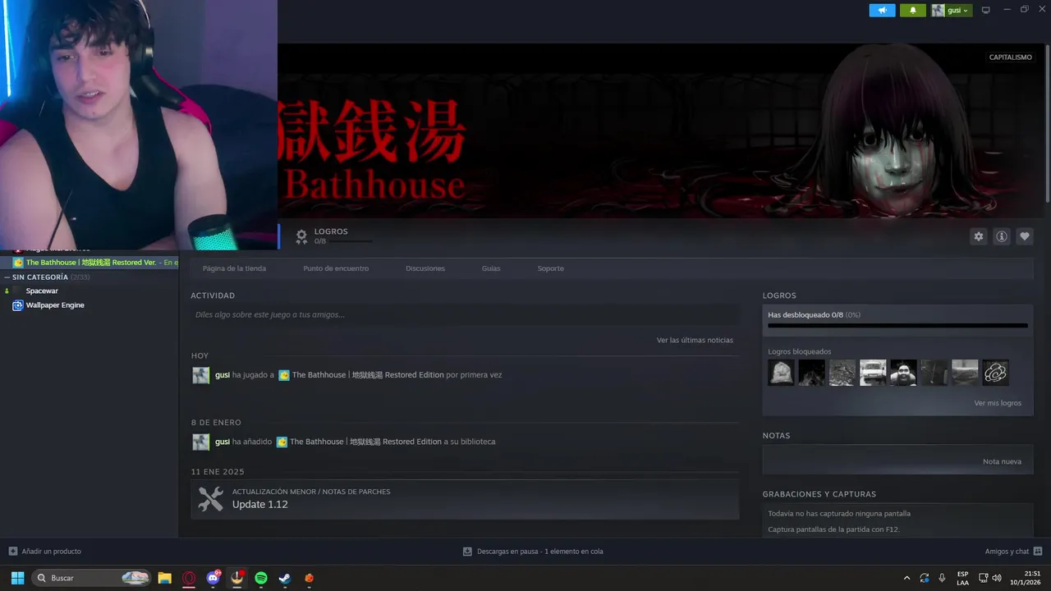Open 'Ver mis logros' link
The width and height of the screenshot is (1051, 591).
coord(998,403)
